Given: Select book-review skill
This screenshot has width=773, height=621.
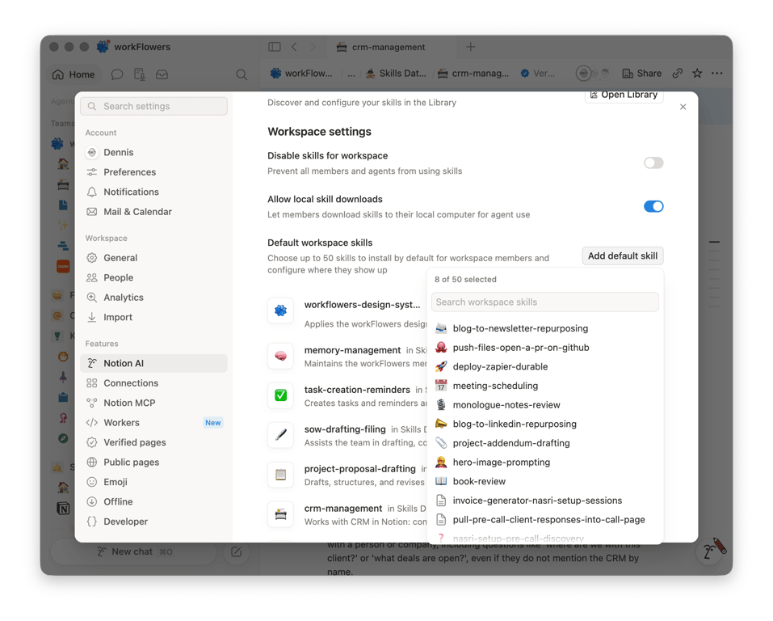Looking at the screenshot, I should (544, 481).
